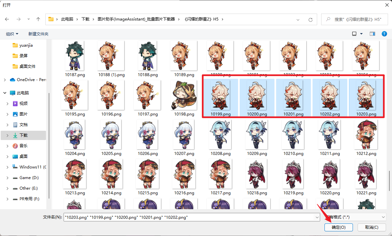
Task: Expand the address bar history dropdown
Action: click(298, 20)
